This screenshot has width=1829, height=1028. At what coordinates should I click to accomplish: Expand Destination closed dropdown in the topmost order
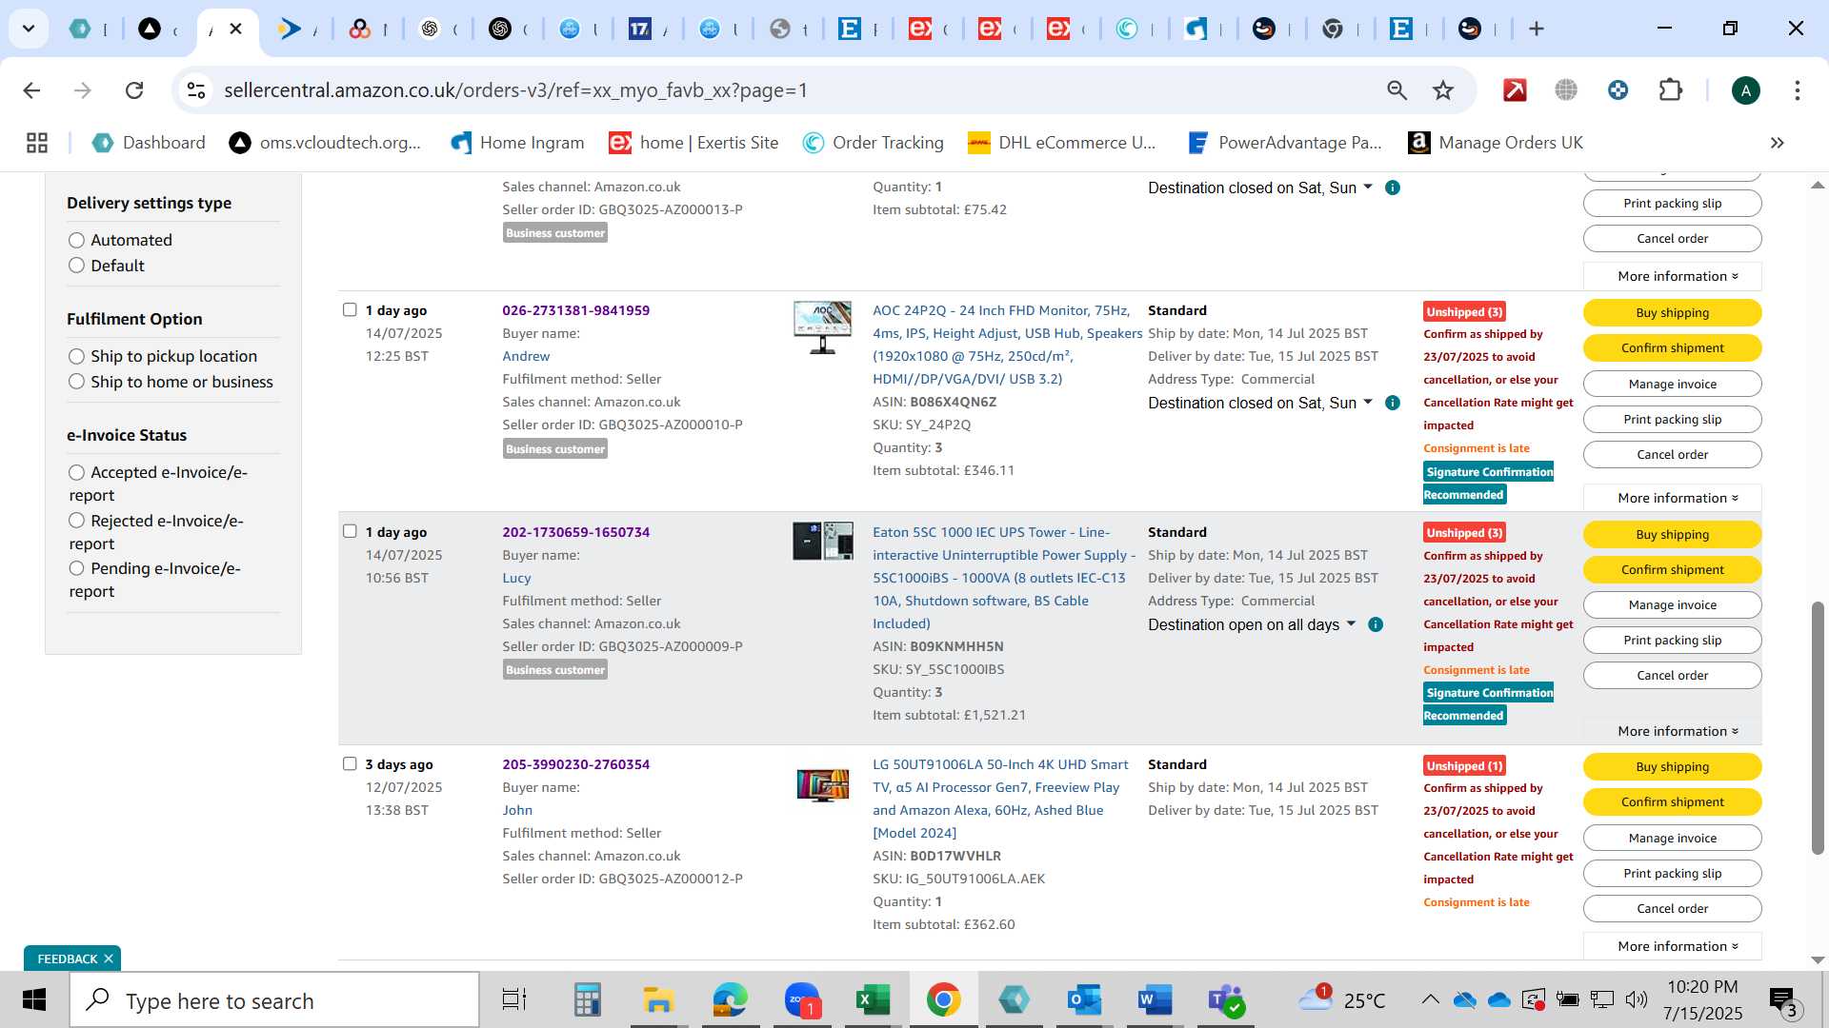click(x=1260, y=188)
